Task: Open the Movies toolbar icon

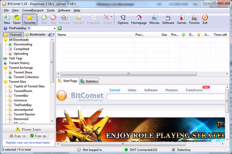Action: pyautogui.click(x=154, y=19)
